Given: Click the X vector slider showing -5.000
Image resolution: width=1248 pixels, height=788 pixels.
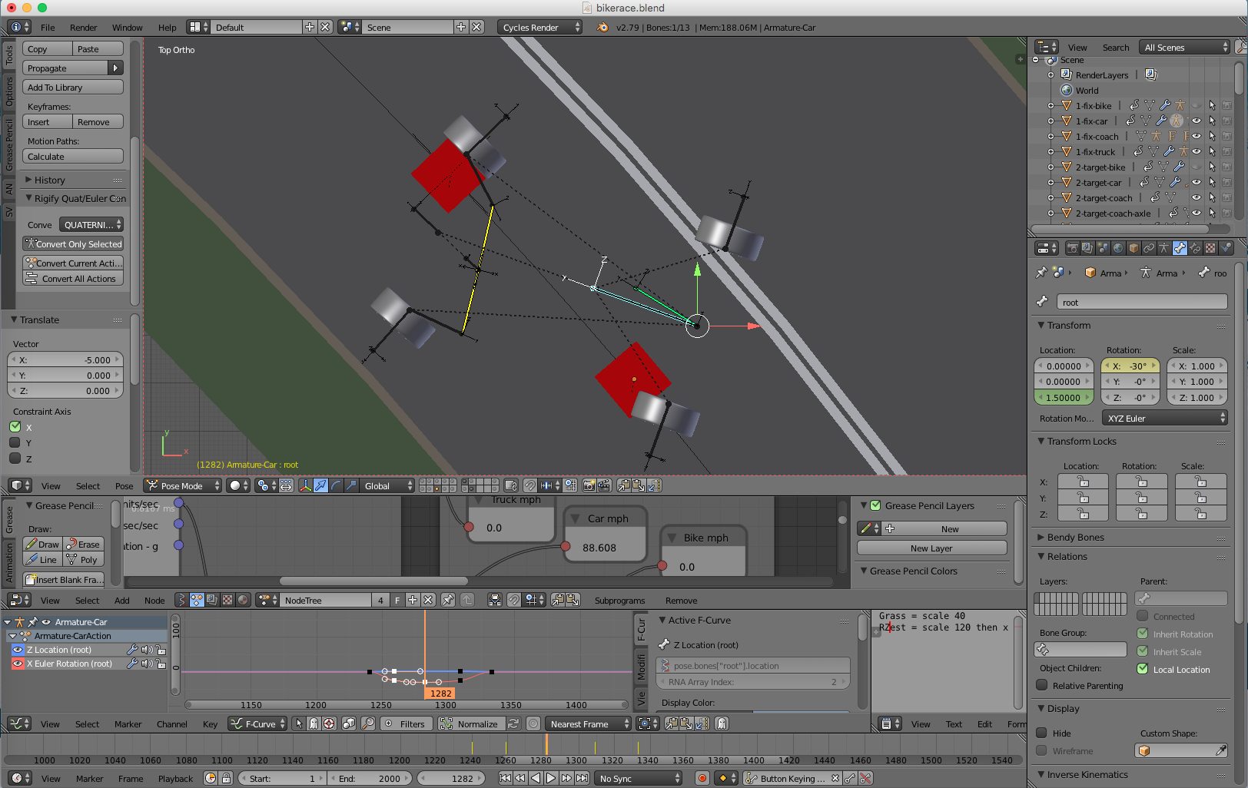Looking at the screenshot, I should tap(65, 359).
